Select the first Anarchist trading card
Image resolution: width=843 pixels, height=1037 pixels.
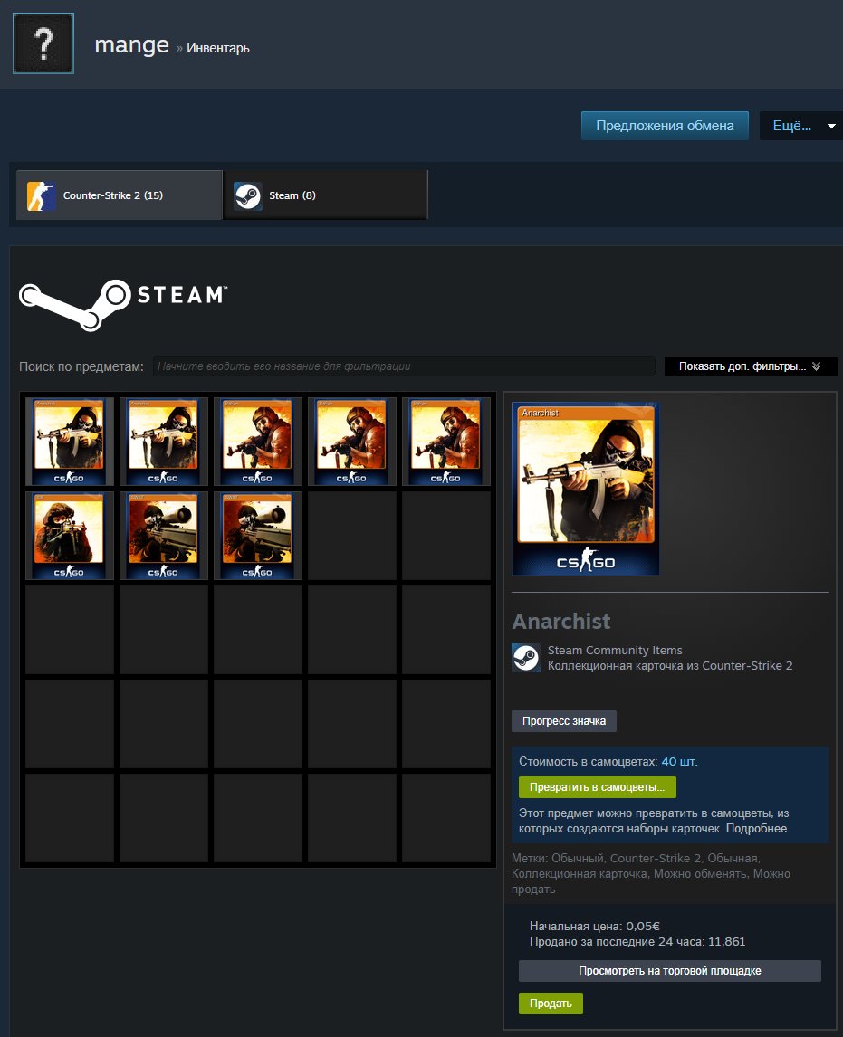click(x=70, y=441)
